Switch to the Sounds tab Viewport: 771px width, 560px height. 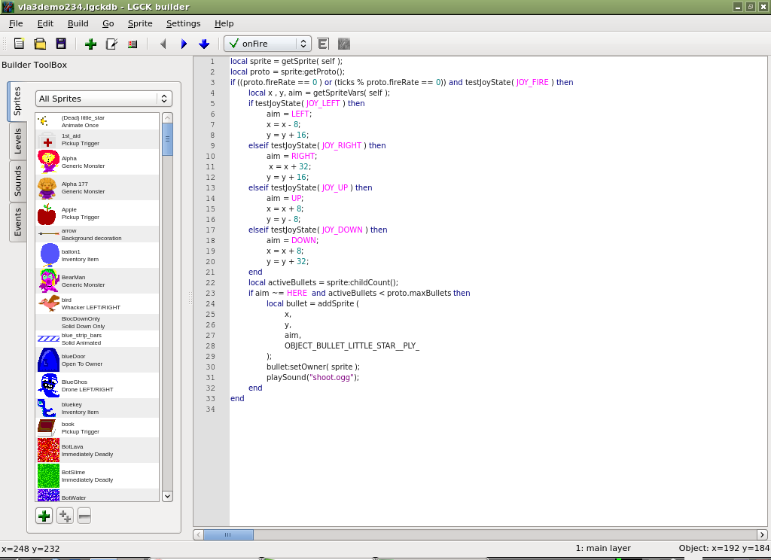[18, 181]
